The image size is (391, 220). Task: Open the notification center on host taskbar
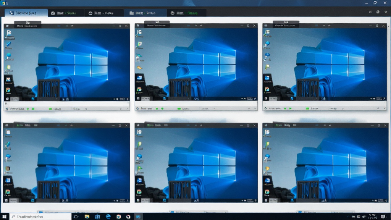[x=383, y=217]
